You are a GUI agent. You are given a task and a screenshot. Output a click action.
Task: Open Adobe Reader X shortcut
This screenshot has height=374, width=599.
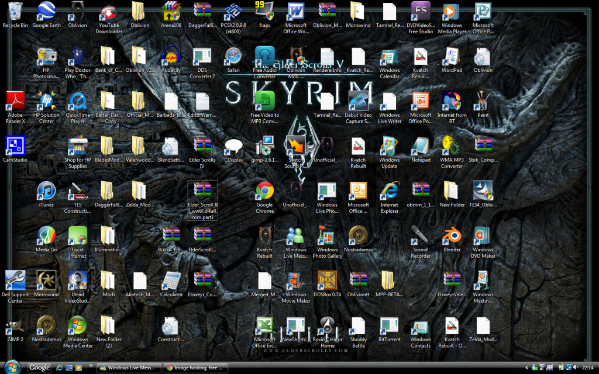pyautogui.click(x=15, y=102)
